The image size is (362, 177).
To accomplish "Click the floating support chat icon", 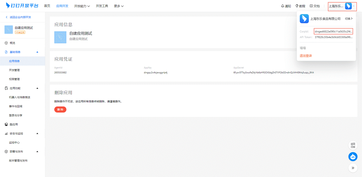I will point(353,157).
